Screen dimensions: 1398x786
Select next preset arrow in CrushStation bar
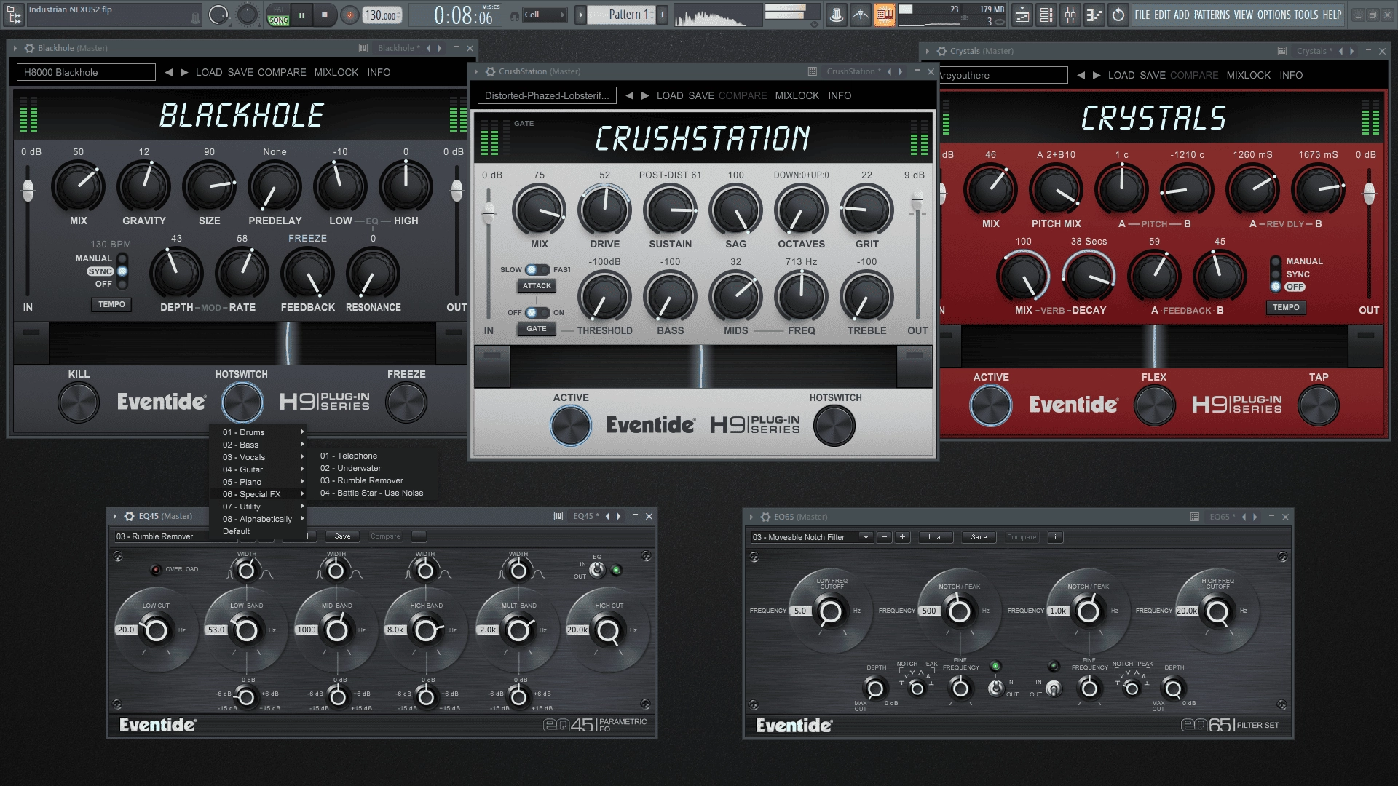click(645, 95)
